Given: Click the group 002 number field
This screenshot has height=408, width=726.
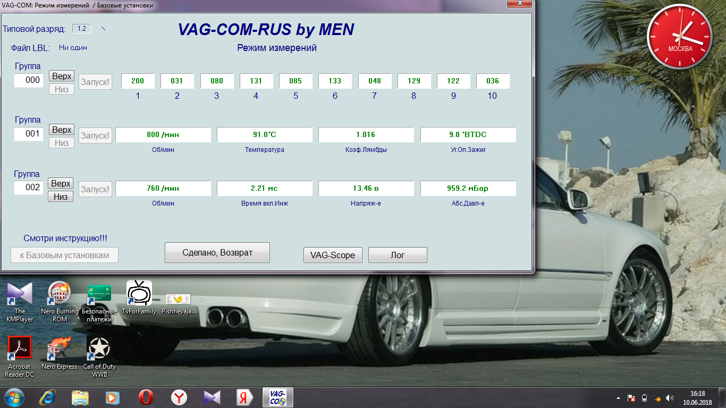Looking at the screenshot, I should pos(29,188).
